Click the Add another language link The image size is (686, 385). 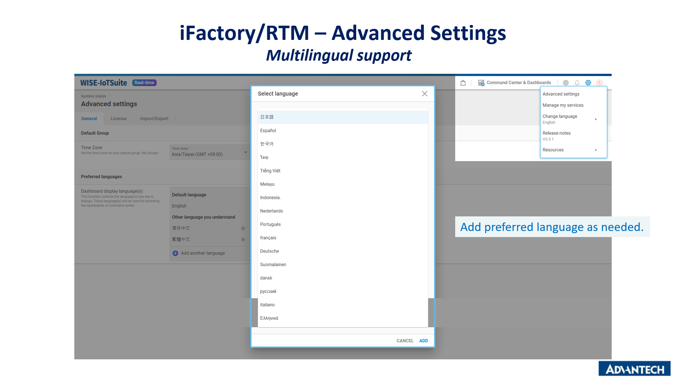point(203,253)
